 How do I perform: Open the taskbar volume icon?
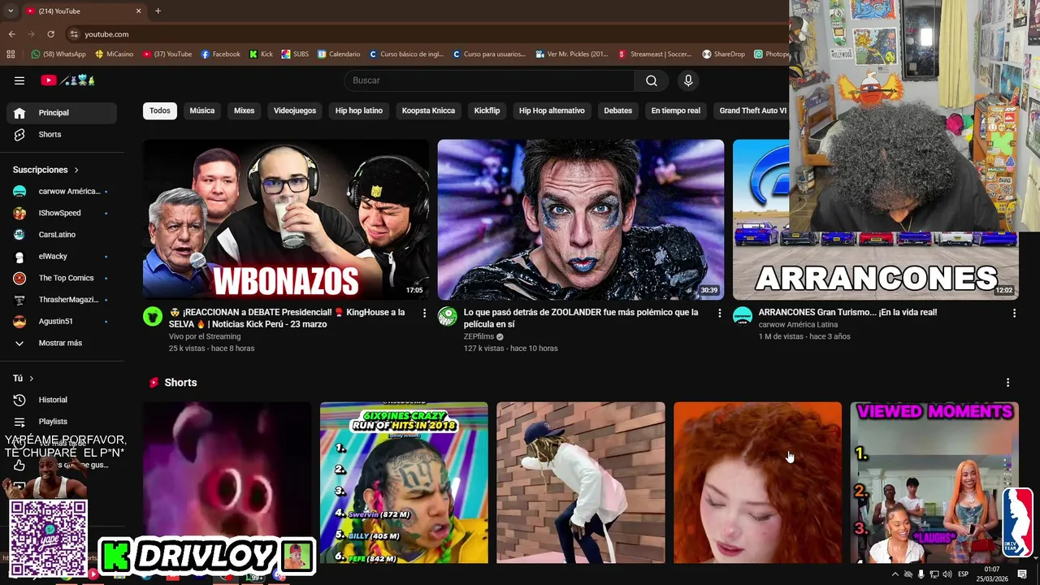pyautogui.click(x=947, y=574)
